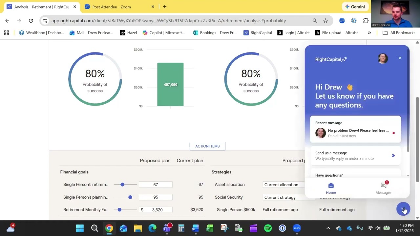
Task: Open Copilot Microsoft bookmark
Action: [x=164, y=33]
